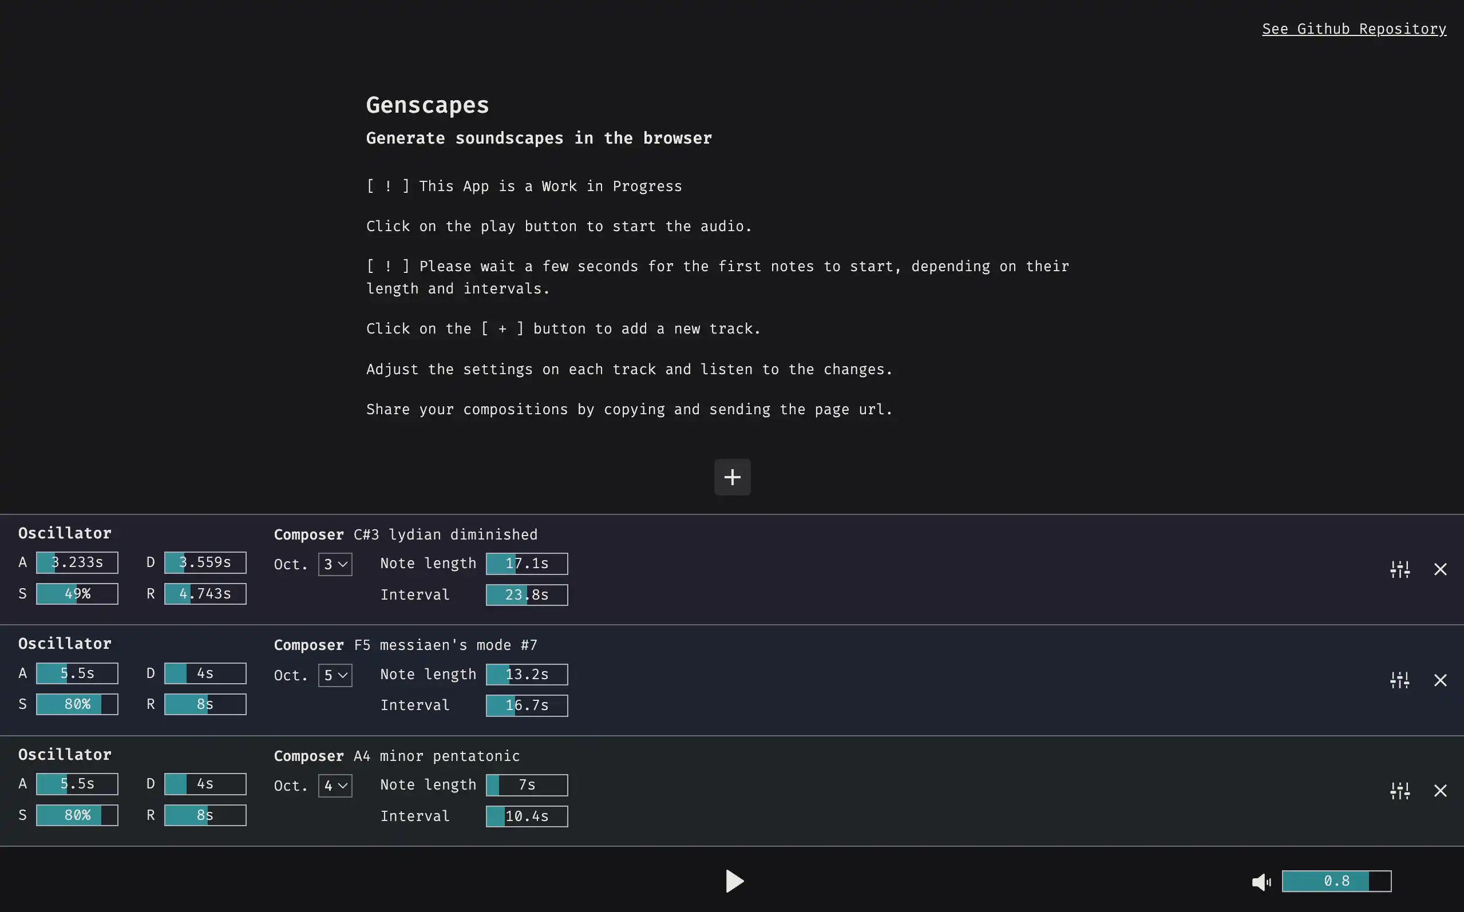Adjust sustain slider on the A4 track
This screenshot has height=912, width=1464.
77,815
